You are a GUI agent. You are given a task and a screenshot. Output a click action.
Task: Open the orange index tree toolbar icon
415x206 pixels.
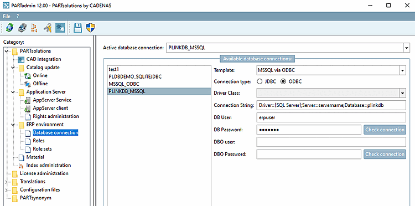click(x=34, y=28)
